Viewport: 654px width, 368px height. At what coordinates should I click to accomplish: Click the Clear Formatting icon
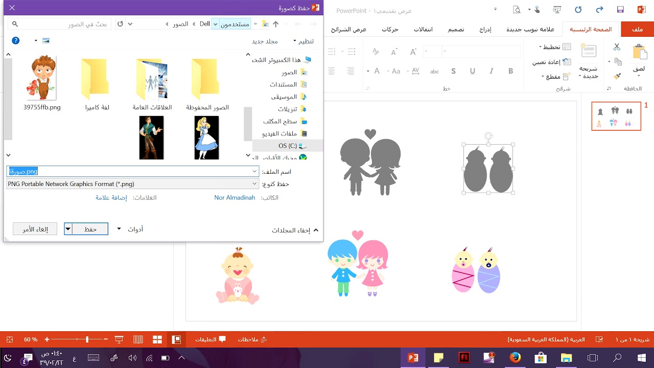pyautogui.click(x=376, y=52)
